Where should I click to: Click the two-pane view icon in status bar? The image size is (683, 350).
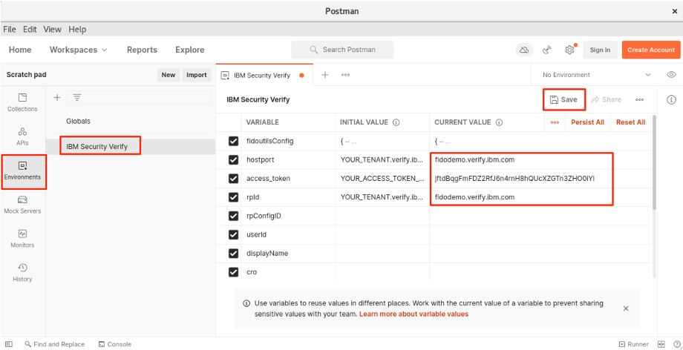(661, 344)
